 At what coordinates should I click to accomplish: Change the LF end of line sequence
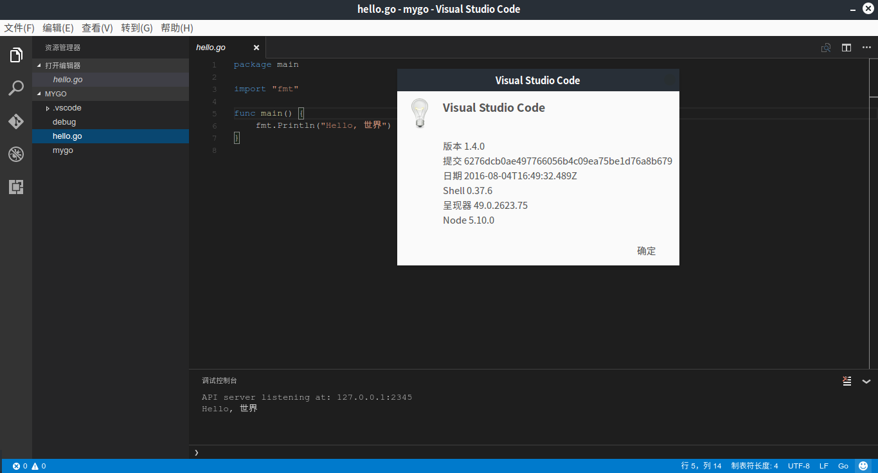click(824, 466)
